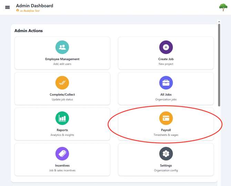Viewport: 231px width, 186px height.
Task: Click the 'Add, edit users' text
Action: [x=62, y=64]
